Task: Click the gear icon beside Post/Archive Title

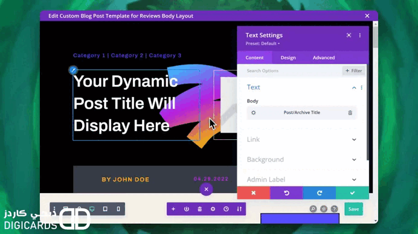Action: pos(253,113)
